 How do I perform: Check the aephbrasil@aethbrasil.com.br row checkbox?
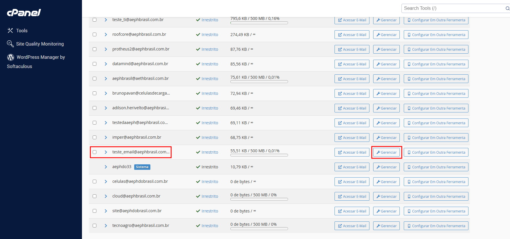[94, 79]
